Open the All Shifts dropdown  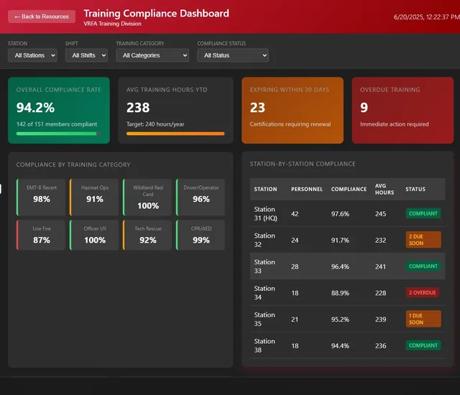pyautogui.click(x=86, y=55)
